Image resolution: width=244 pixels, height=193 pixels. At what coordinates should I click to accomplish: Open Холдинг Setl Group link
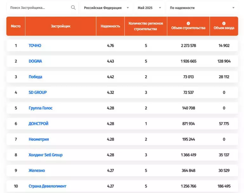(x=45, y=155)
